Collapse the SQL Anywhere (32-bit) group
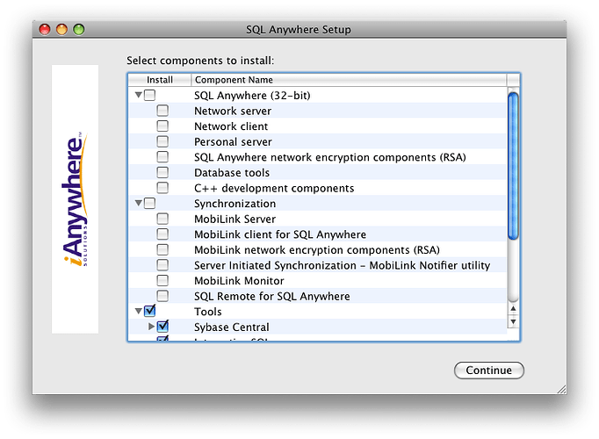This screenshot has width=599, height=439. (138, 95)
